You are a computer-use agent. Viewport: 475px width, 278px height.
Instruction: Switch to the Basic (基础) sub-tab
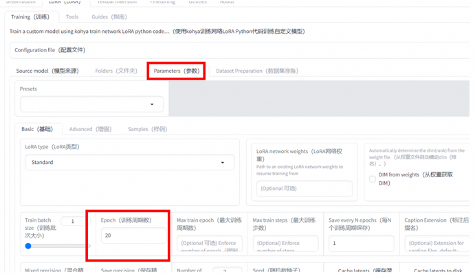point(37,129)
